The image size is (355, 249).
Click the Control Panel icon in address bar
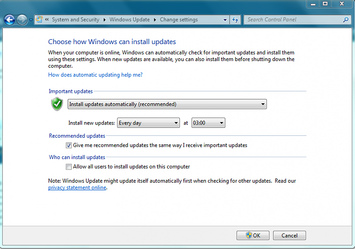pyautogui.click(x=39, y=19)
